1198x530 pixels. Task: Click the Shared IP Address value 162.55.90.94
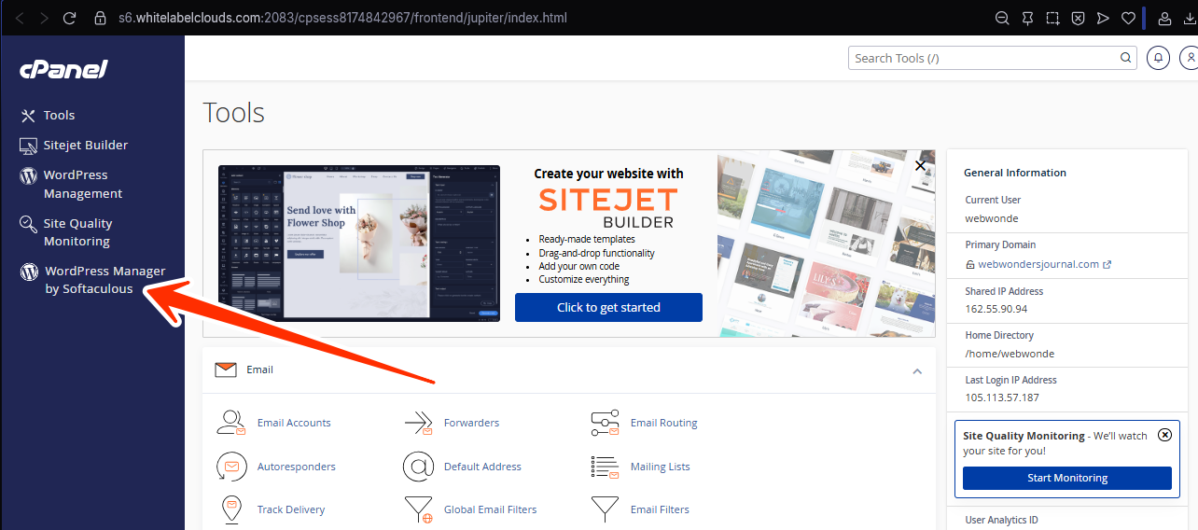pyautogui.click(x=996, y=309)
